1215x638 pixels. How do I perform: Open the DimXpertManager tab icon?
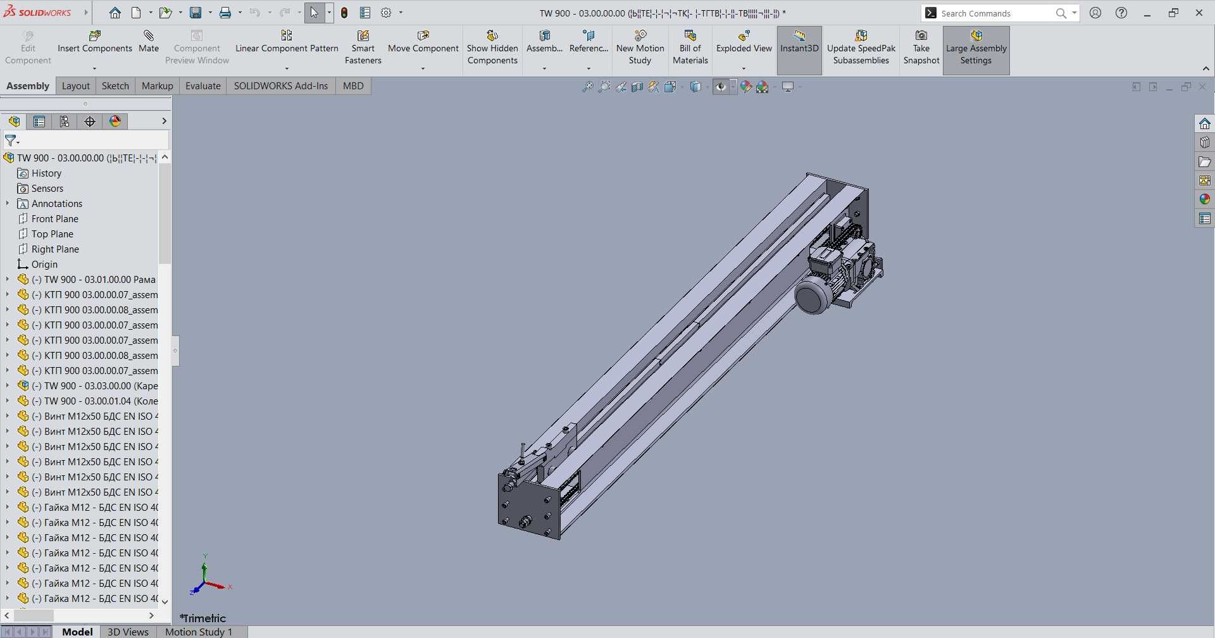(x=90, y=122)
